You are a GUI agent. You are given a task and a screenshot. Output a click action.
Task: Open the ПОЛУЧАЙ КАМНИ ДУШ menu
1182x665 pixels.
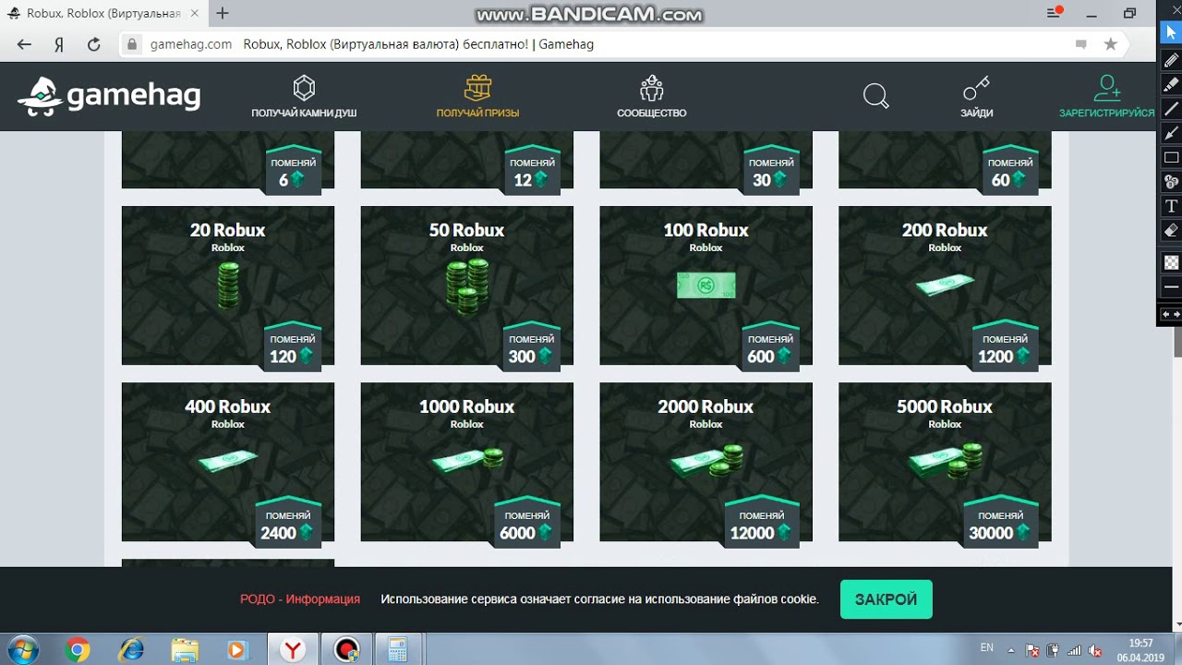(x=304, y=113)
